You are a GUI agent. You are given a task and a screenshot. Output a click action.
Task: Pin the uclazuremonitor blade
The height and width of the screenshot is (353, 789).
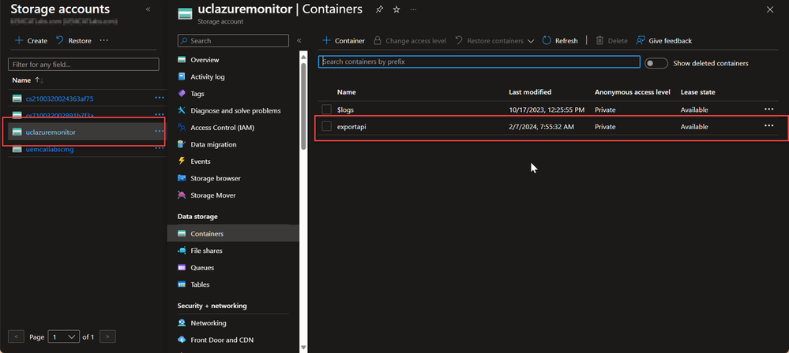[x=380, y=9]
